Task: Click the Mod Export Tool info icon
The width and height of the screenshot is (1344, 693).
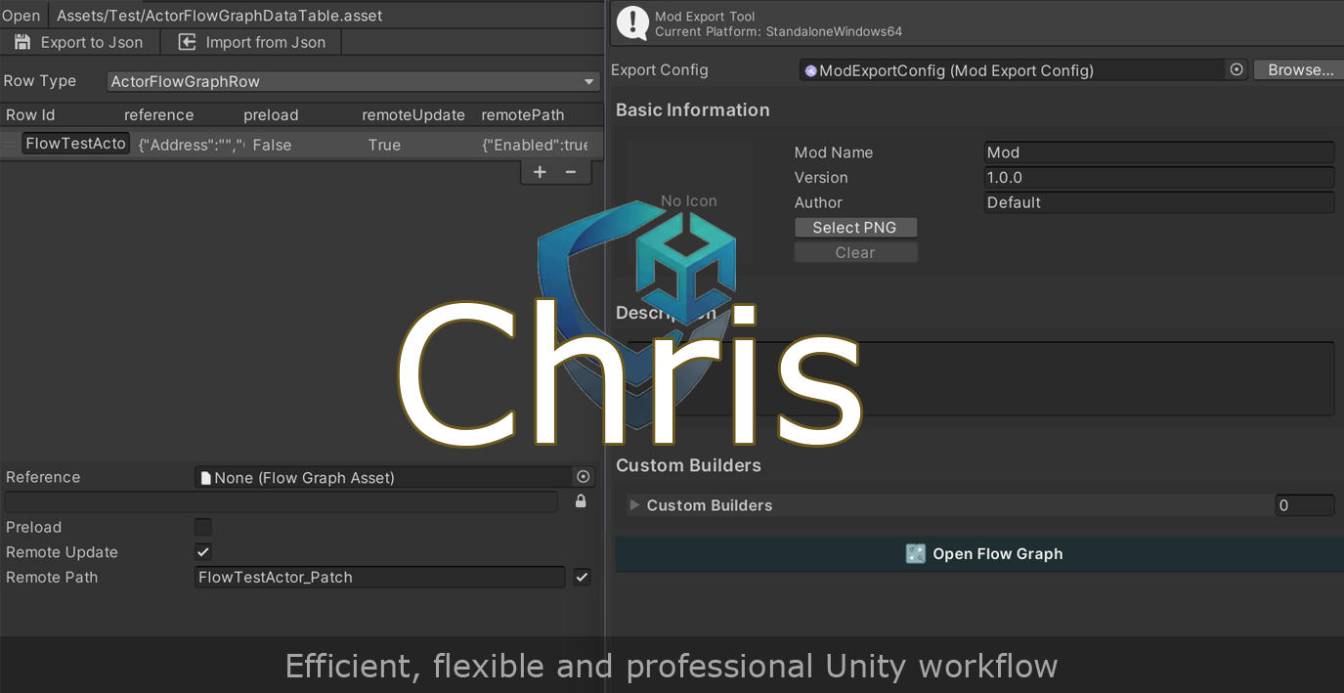Action: point(632,22)
